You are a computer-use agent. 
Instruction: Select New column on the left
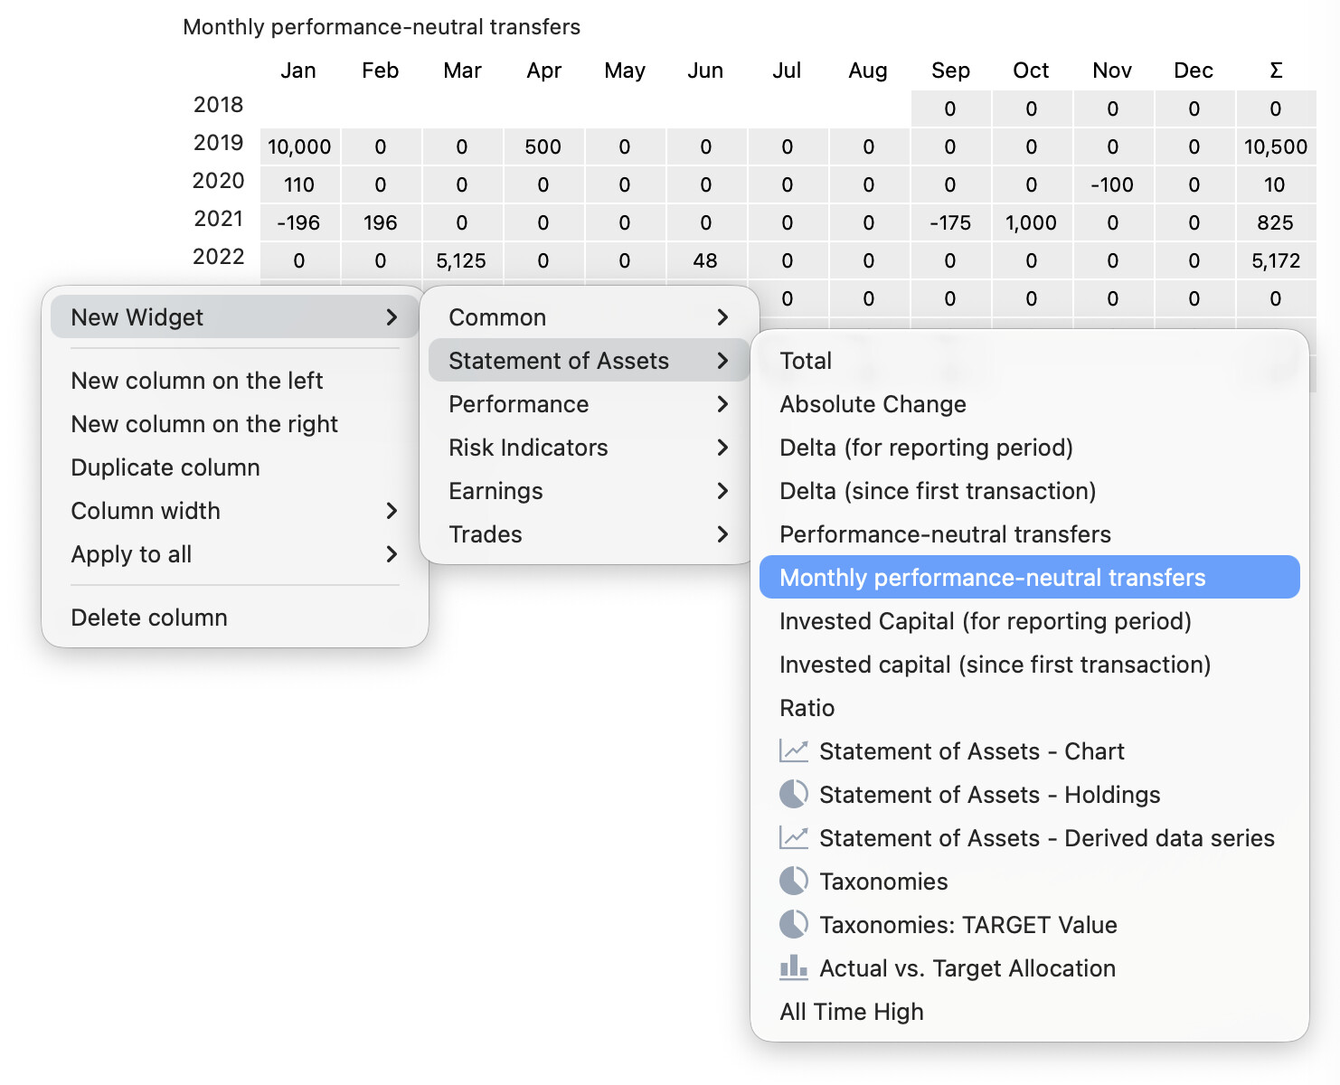(196, 381)
